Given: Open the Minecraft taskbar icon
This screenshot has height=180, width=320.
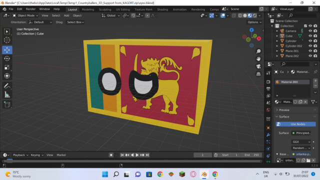Looking at the screenshot, I should coord(182,174).
